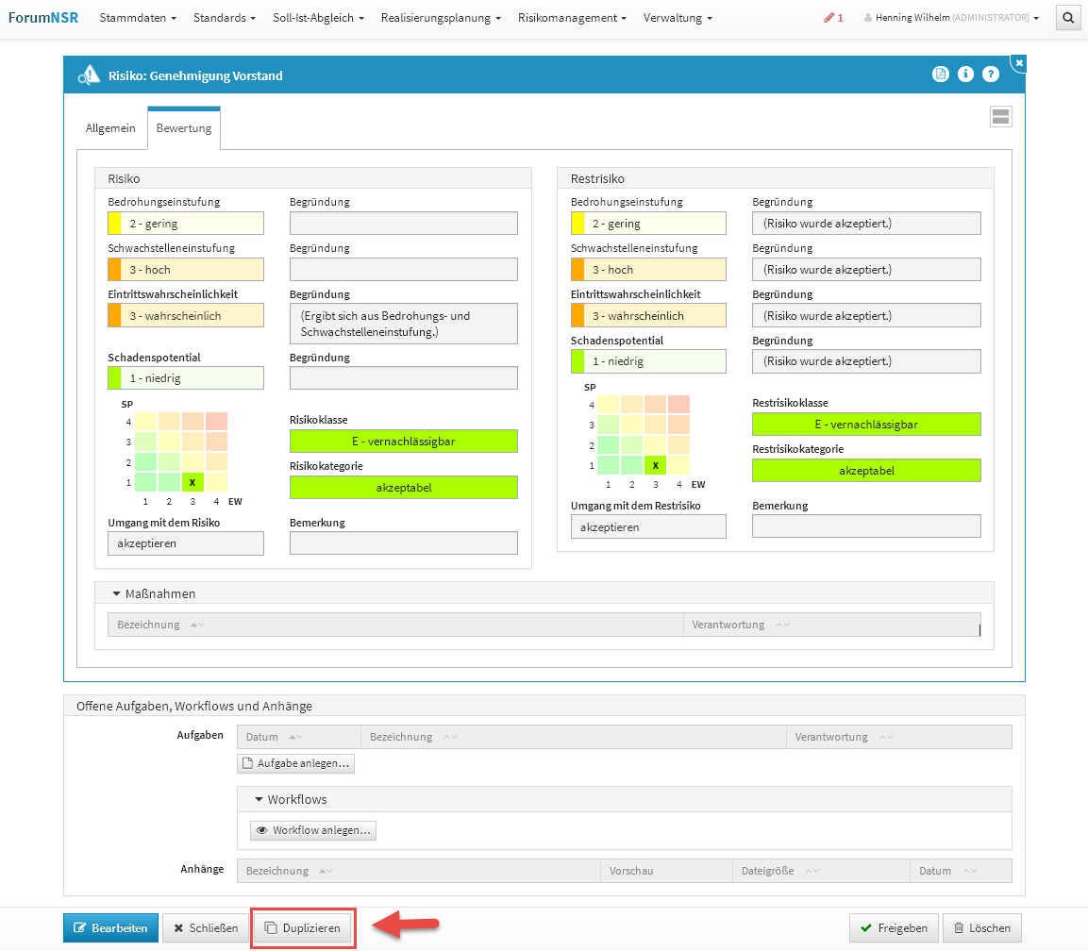
Task: Close the risk panel with X icon
Action: click(x=1019, y=62)
